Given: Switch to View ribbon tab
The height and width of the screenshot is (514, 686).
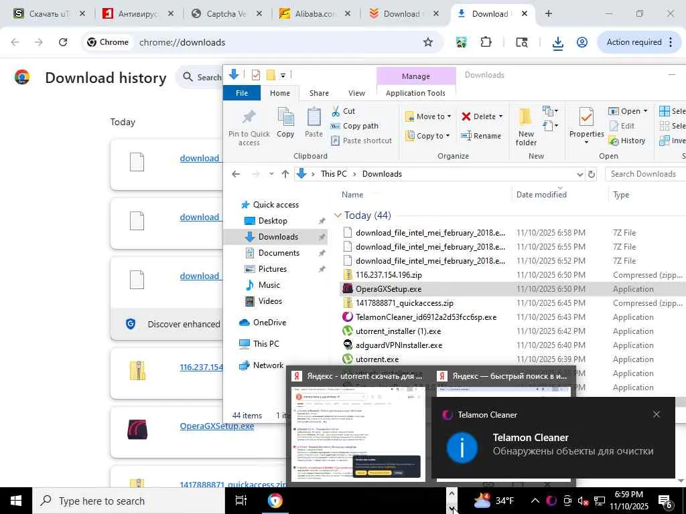Looking at the screenshot, I should point(356,93).
